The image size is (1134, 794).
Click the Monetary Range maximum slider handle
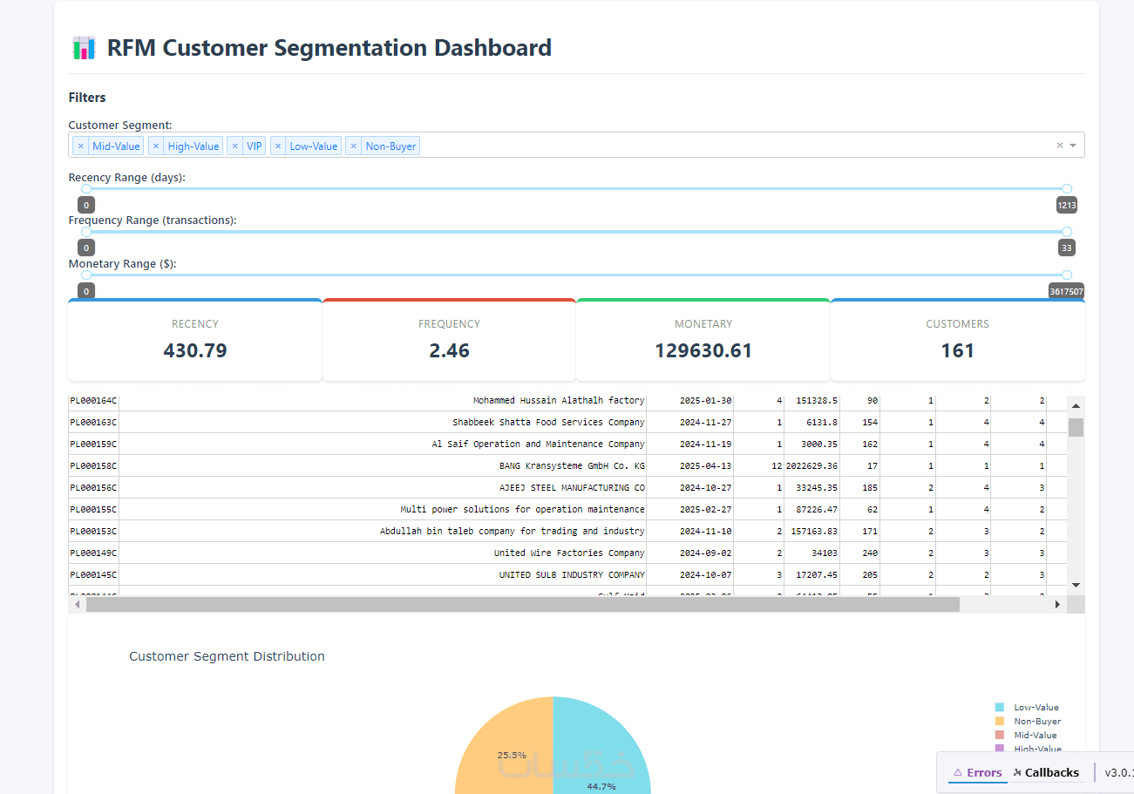click(1067, 275)
